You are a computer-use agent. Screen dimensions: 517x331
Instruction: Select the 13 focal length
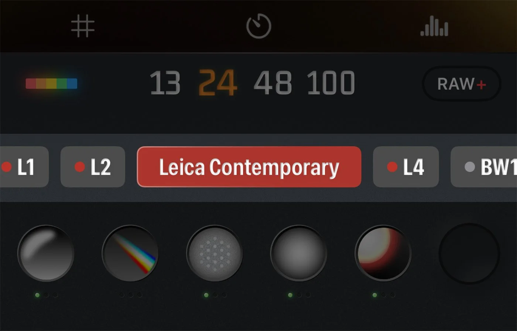(165, 83)
